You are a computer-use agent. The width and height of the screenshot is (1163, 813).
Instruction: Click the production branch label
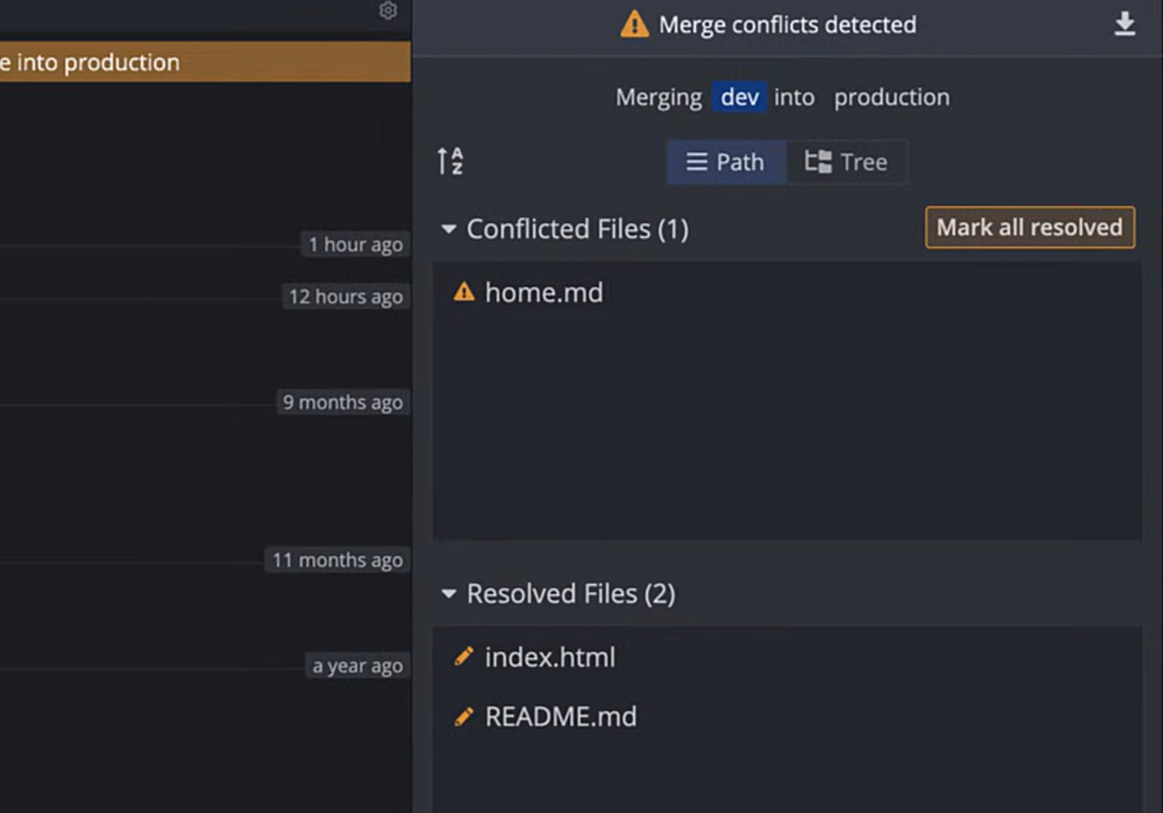[x=892, y=97]
